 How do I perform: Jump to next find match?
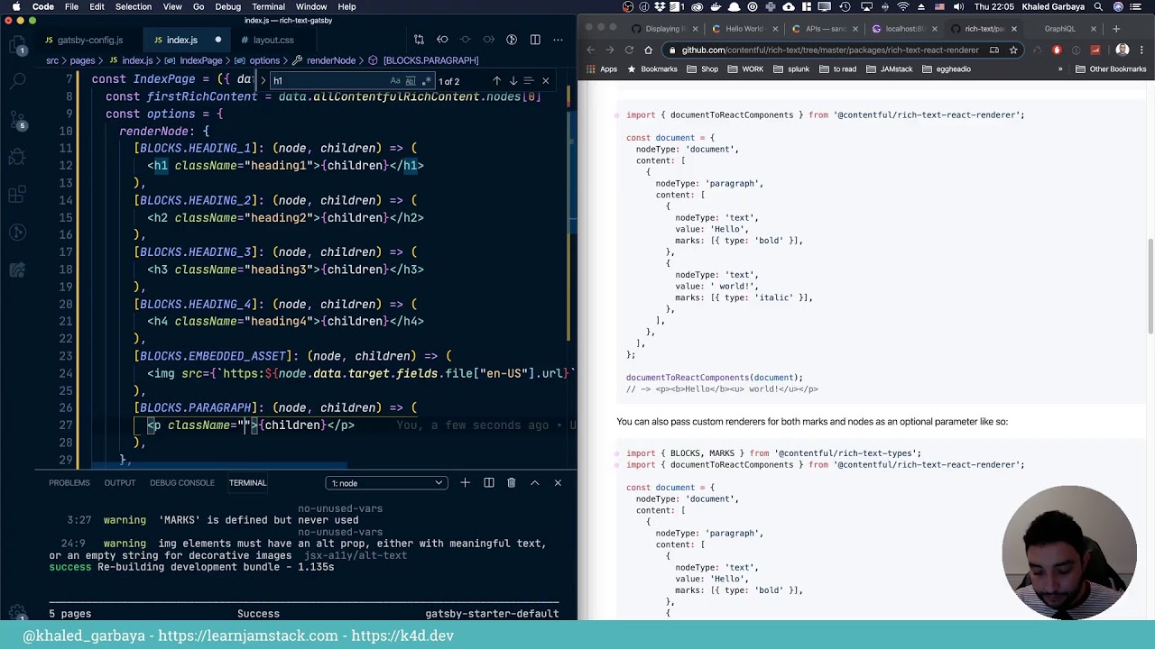513,81
